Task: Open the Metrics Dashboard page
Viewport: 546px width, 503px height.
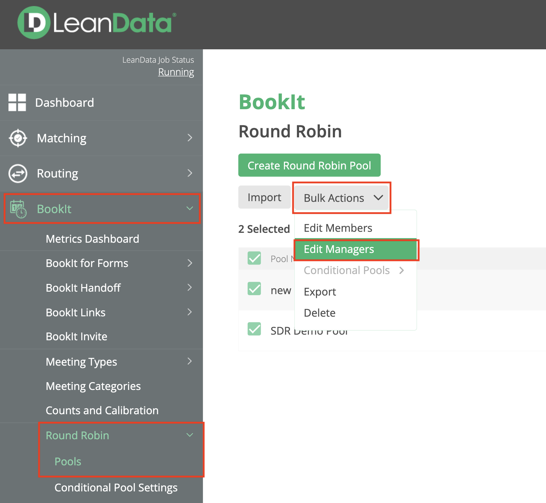Action: [93, 239]
